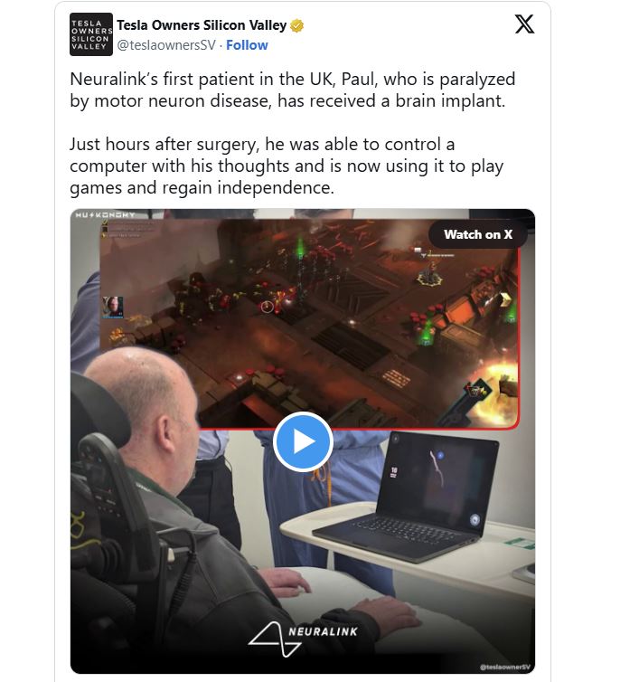Click the streamer face-cam in game overlay
639x682 pixels.
pos(113,307)
